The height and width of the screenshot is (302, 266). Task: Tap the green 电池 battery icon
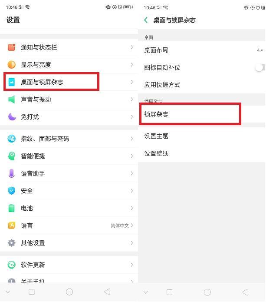tap(12, 208)
